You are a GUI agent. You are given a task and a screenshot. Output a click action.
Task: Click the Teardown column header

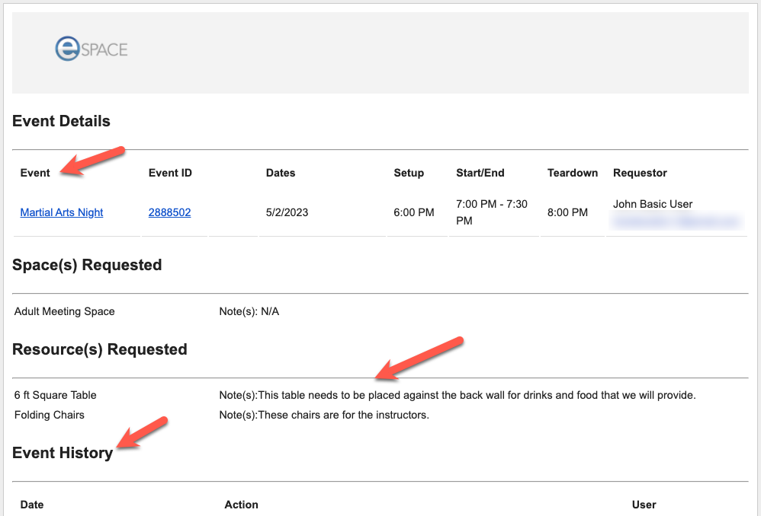[573, 173]
